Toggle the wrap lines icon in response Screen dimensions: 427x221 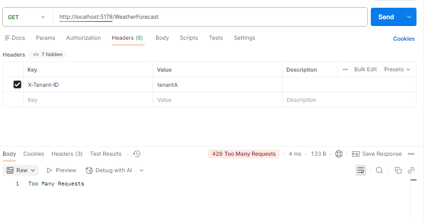pos(361,170)
